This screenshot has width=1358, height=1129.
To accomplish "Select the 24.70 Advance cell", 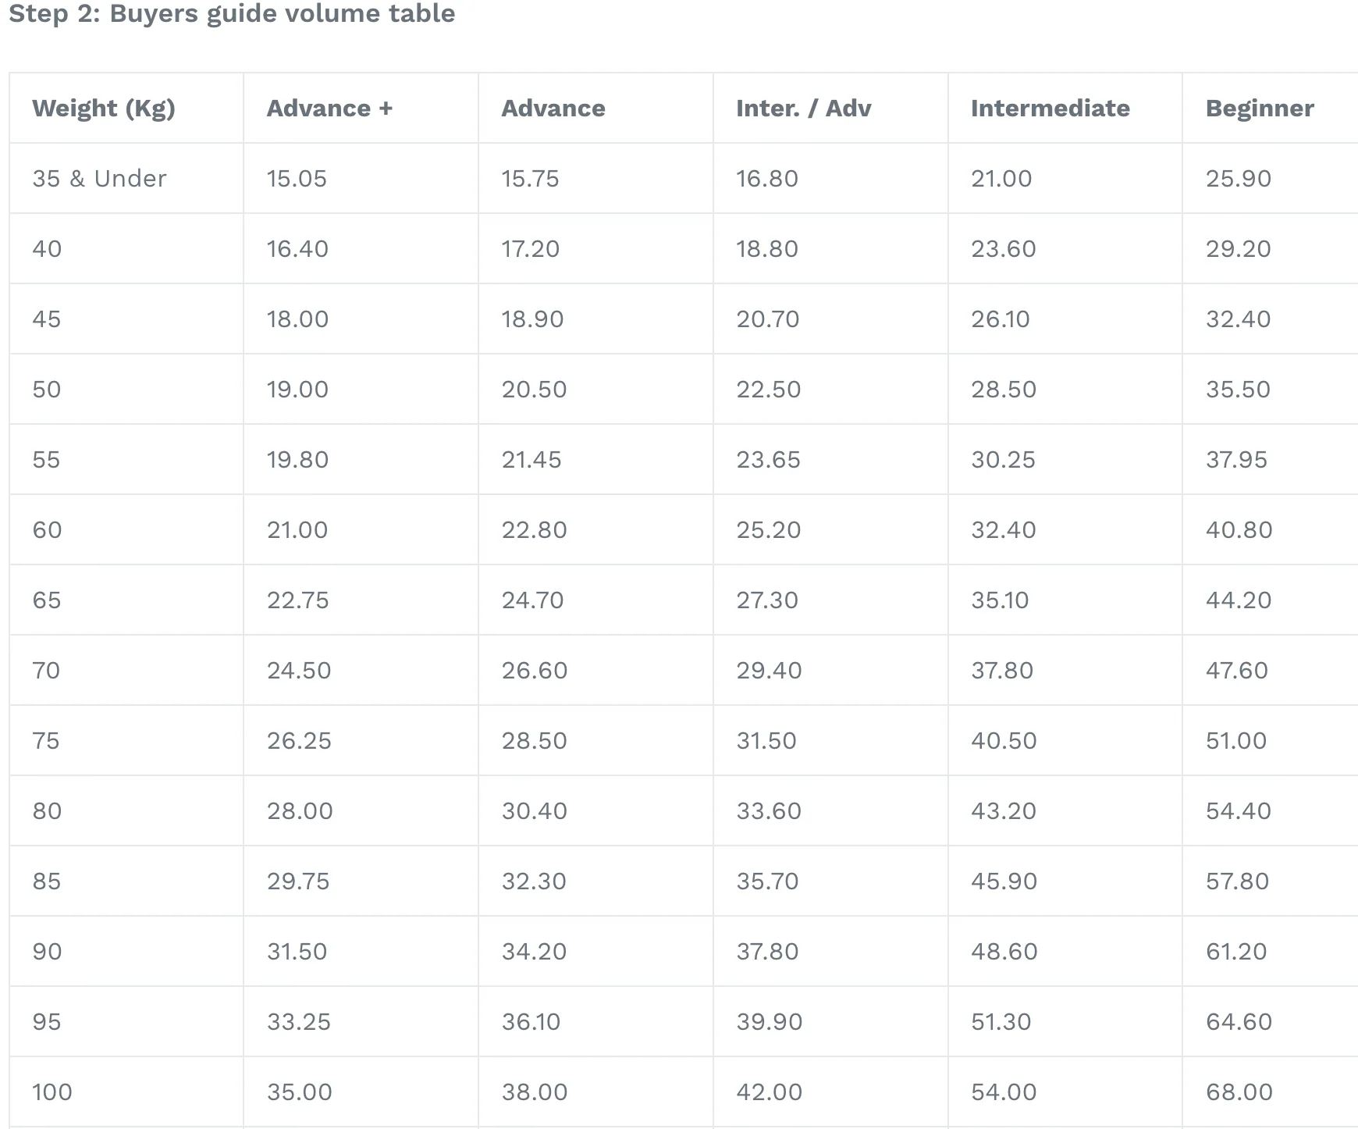I will click(x=532, y=600).
